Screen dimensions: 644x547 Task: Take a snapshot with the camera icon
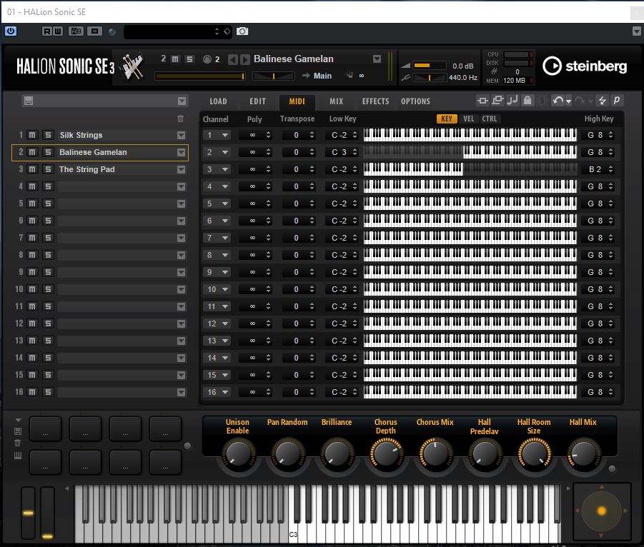click(x=242, y=31)
